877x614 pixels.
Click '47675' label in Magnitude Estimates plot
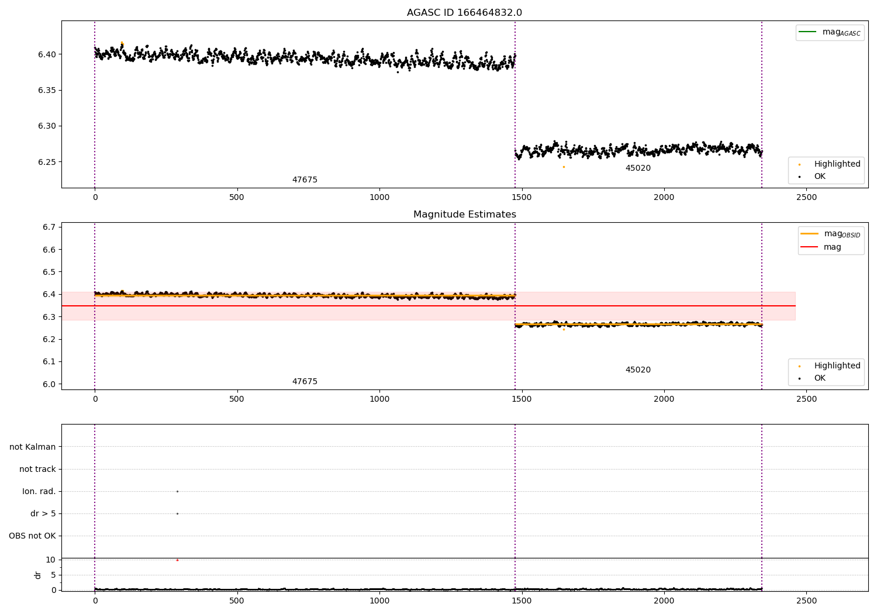[x=305, y=382]
